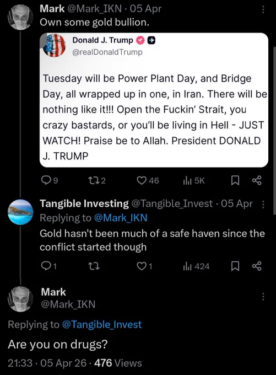Share Tangible Investing's reply

coord(257,266)
